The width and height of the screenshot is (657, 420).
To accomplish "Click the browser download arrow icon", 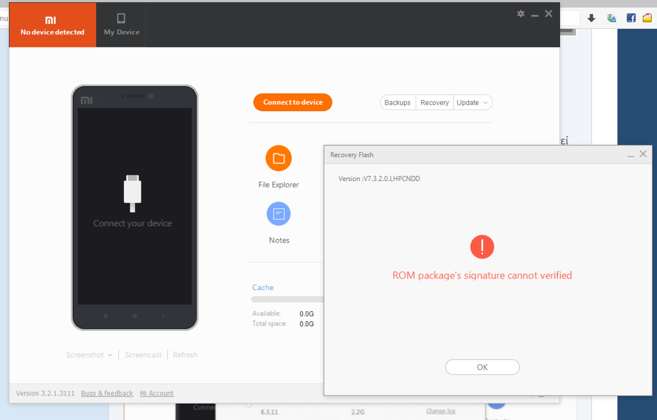I will coord(591,18).
